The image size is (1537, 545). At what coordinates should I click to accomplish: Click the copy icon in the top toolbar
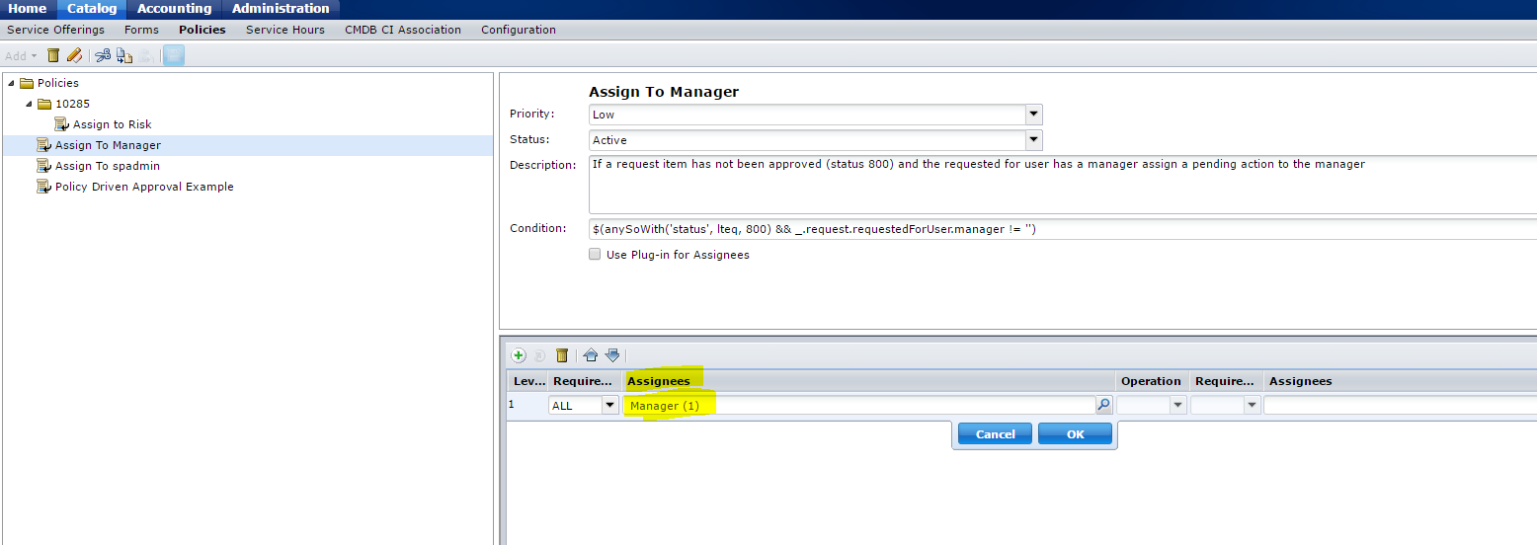tap(124, 55)
